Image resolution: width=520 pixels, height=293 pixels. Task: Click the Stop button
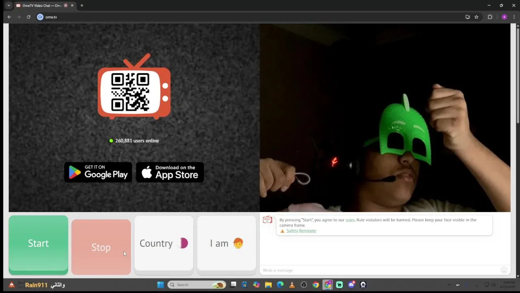pyautogui.click(x=101, y=247)
